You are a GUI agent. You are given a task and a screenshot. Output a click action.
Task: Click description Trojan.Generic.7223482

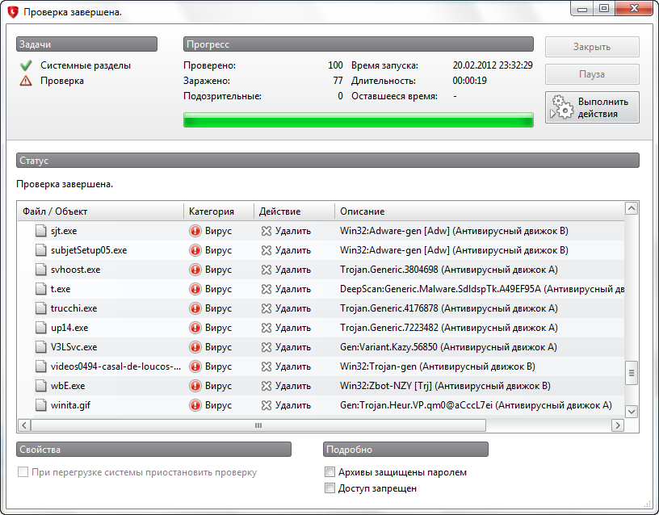click(389, 327)
